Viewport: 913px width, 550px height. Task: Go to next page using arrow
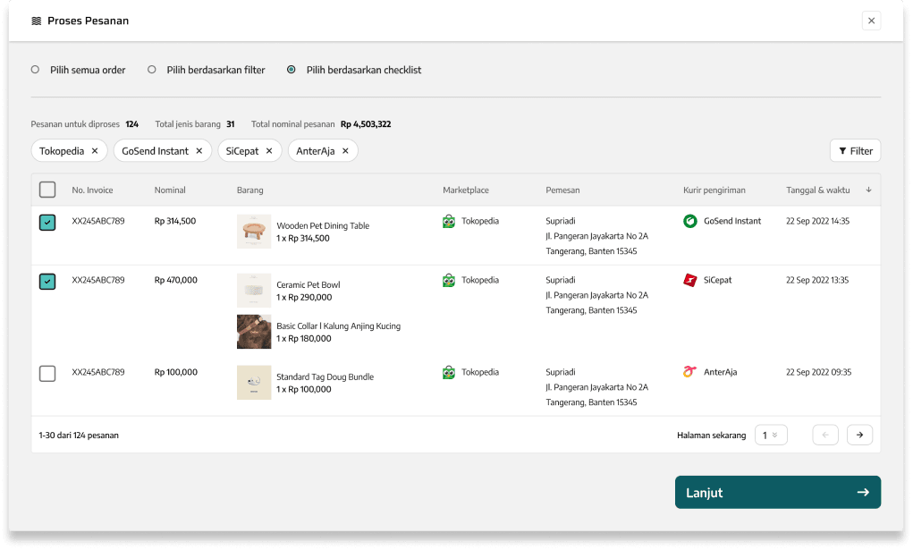pos(859,435)
